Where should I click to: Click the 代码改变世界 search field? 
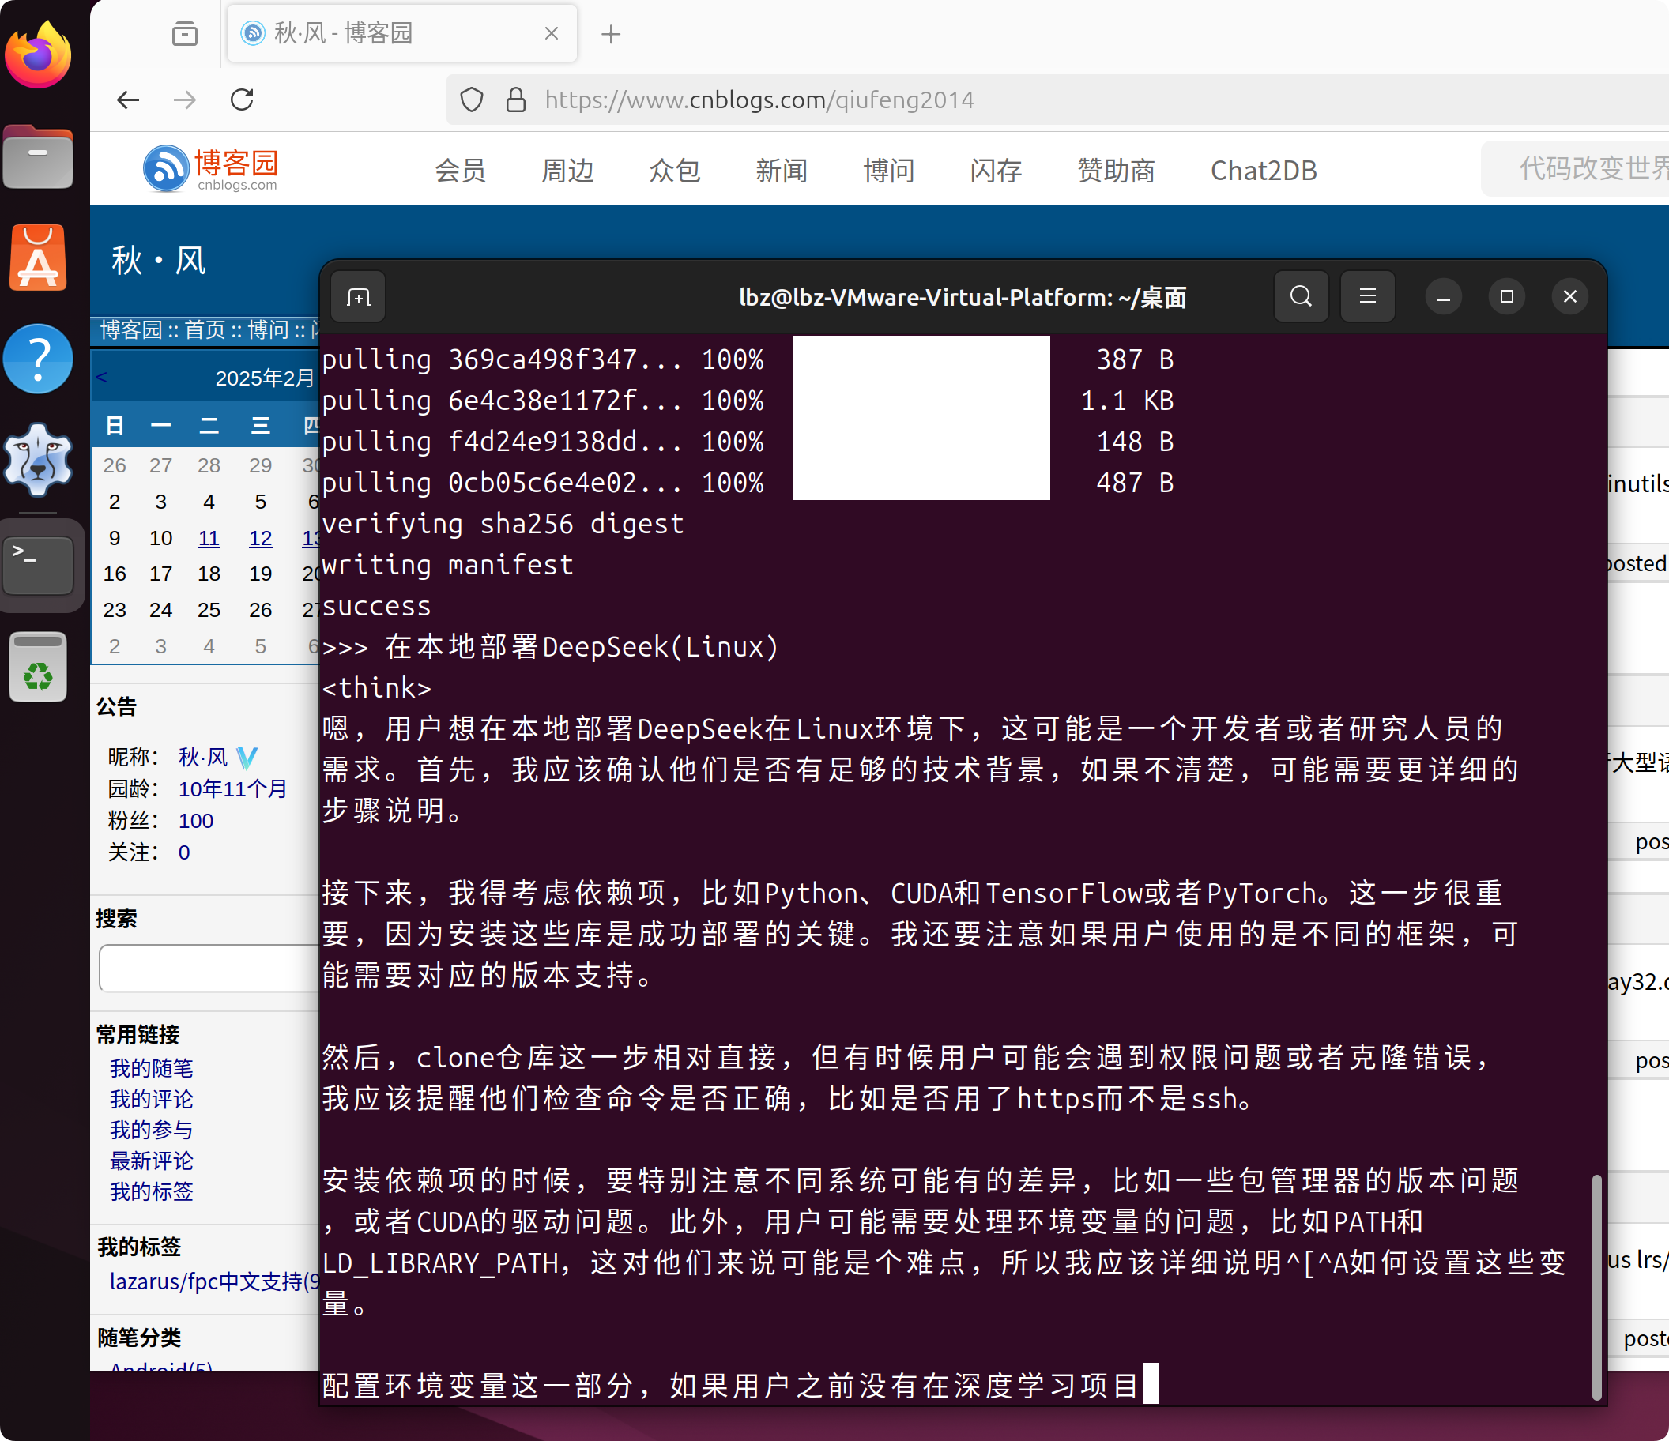pyautogui.click(x=1575, y=168)
